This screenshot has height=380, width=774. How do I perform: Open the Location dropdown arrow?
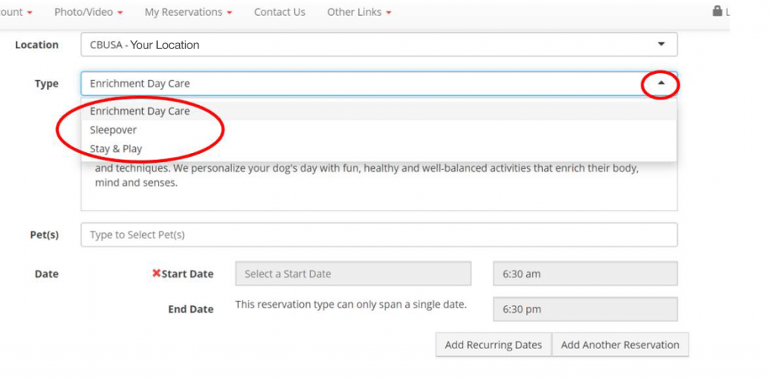[661, 44]
